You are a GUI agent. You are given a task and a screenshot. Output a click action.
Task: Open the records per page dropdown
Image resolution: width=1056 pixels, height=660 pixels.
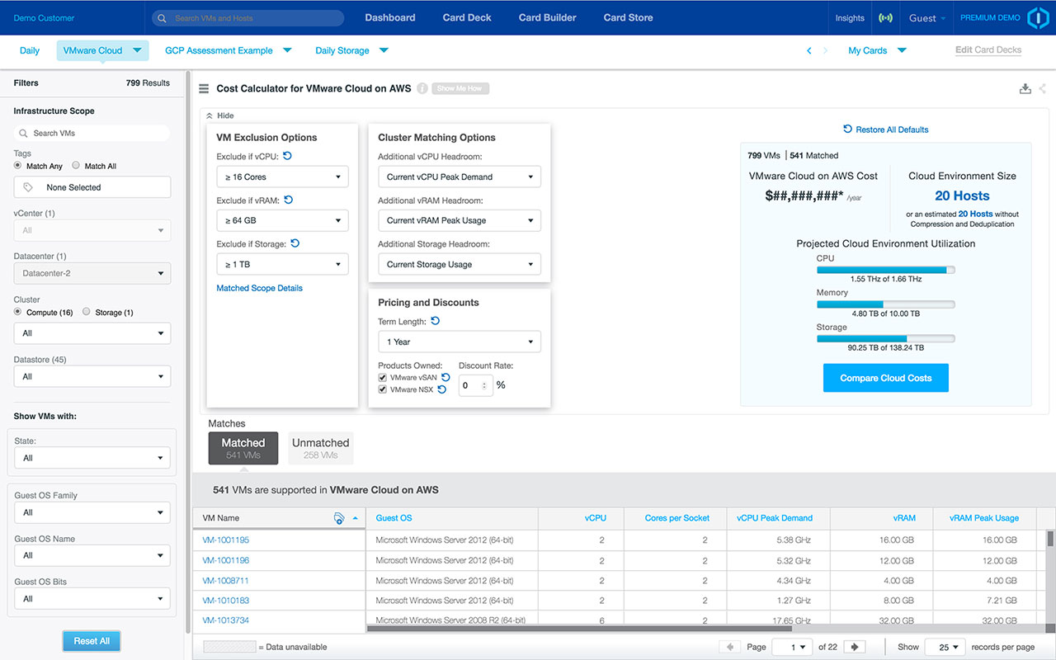pyautogui.click(x=945, y=648)
